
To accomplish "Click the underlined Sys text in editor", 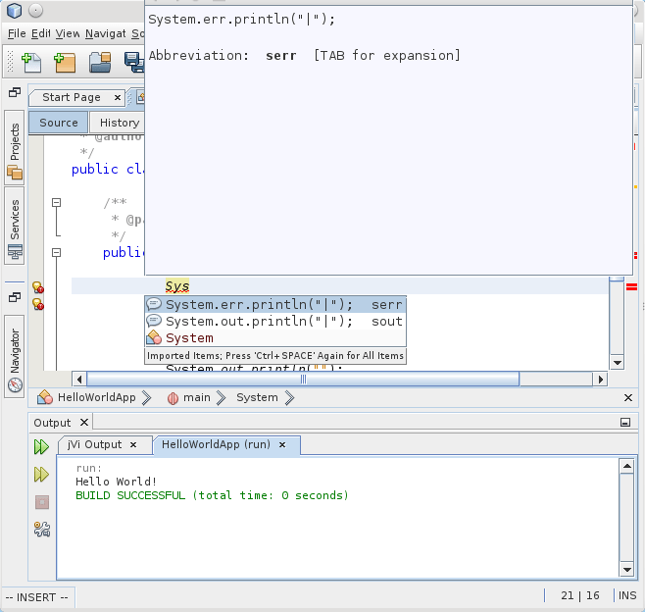I will click(x=177, y=285).
